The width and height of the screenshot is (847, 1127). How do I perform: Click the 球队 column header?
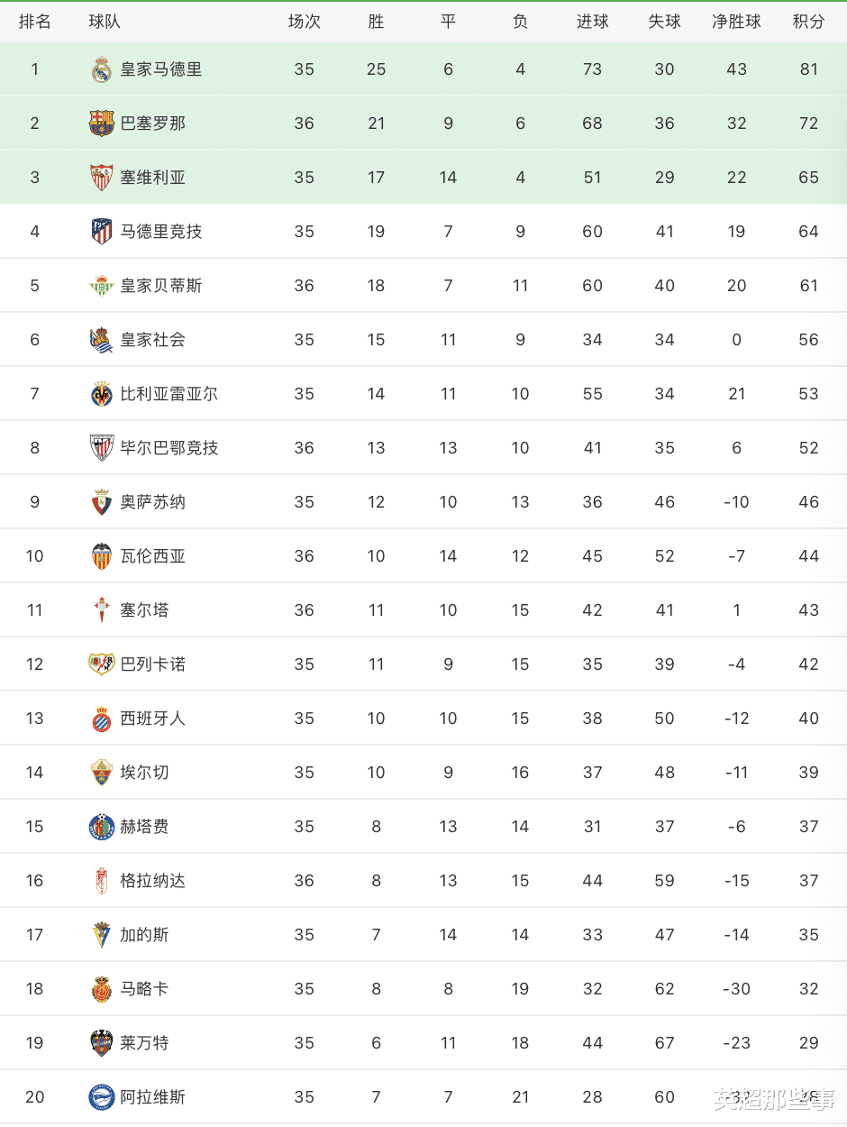pos(105,22)
